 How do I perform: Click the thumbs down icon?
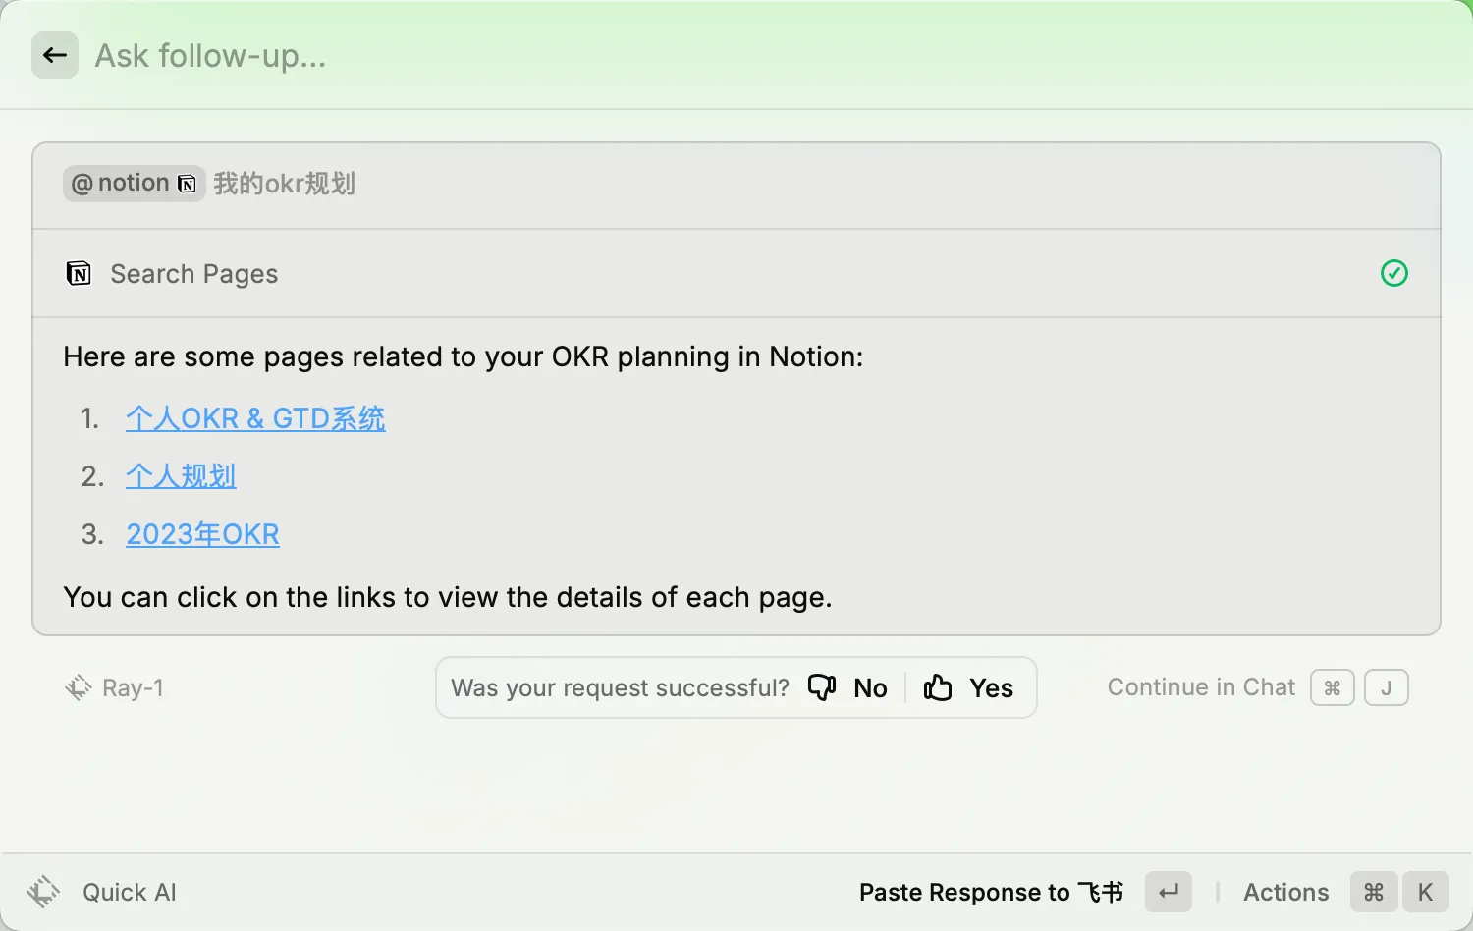tap(822, 687)
